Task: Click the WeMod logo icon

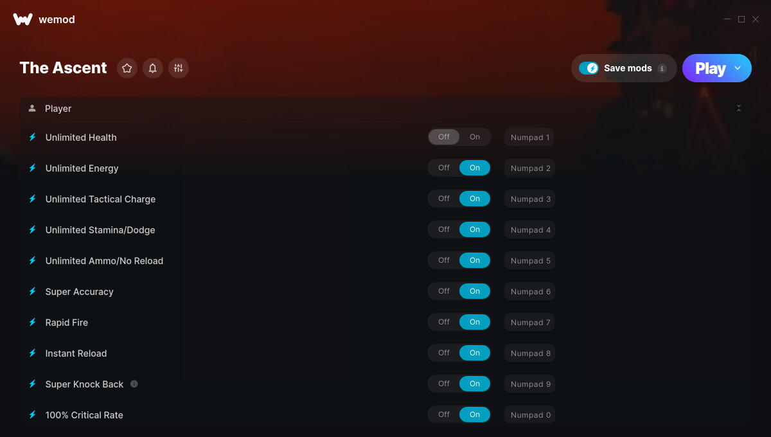Action: (x=22, y=19)
